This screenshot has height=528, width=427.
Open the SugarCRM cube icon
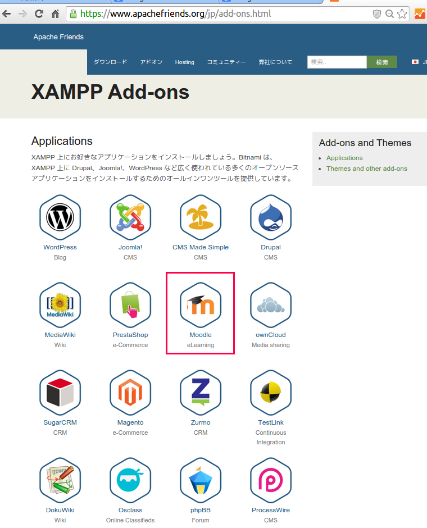[60, 393]
